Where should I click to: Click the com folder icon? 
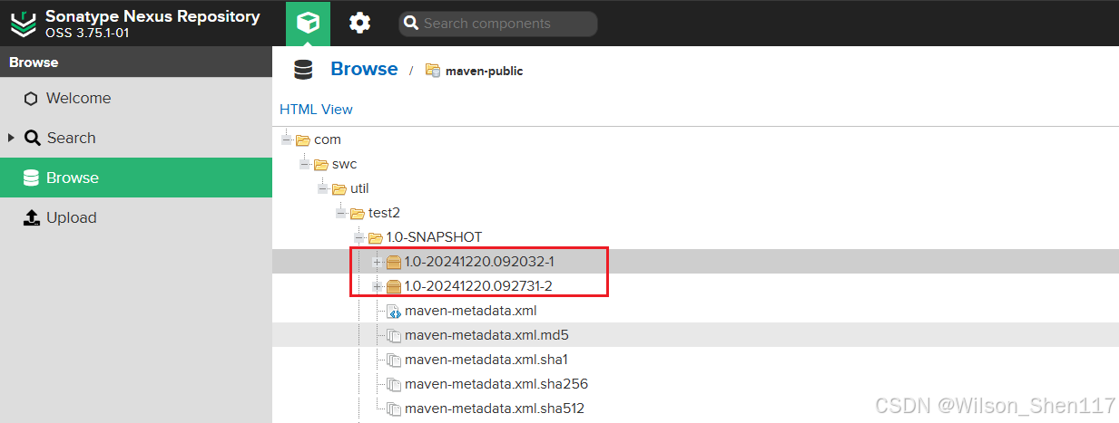[x=303, y=139]
